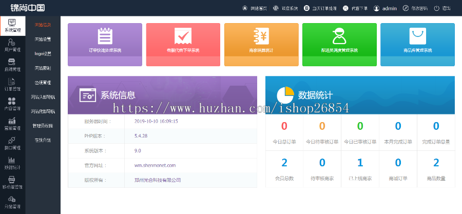Viewport: 462px width, 214px height.
Task: Click the 商家结算统计 orange tile
Action: pos(261,44)
